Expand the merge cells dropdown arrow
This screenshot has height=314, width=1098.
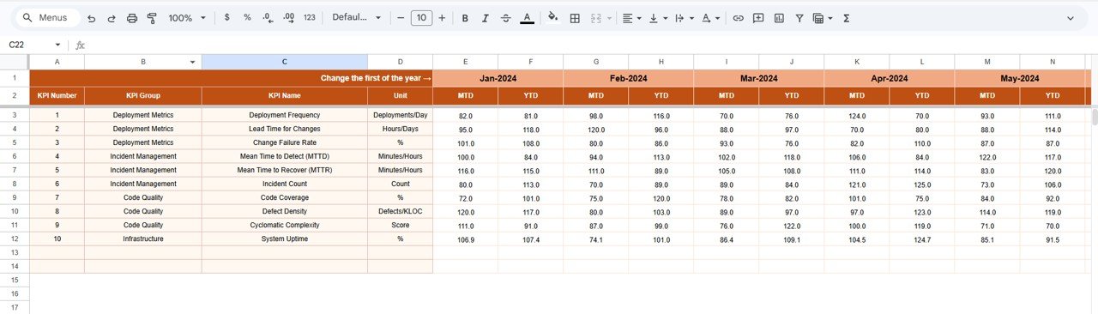click(610, 18)
